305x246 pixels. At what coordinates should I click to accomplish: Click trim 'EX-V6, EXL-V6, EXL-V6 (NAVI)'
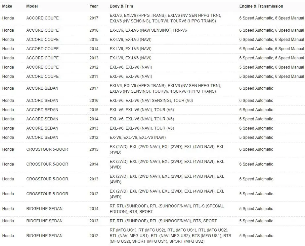click(138, 138)
